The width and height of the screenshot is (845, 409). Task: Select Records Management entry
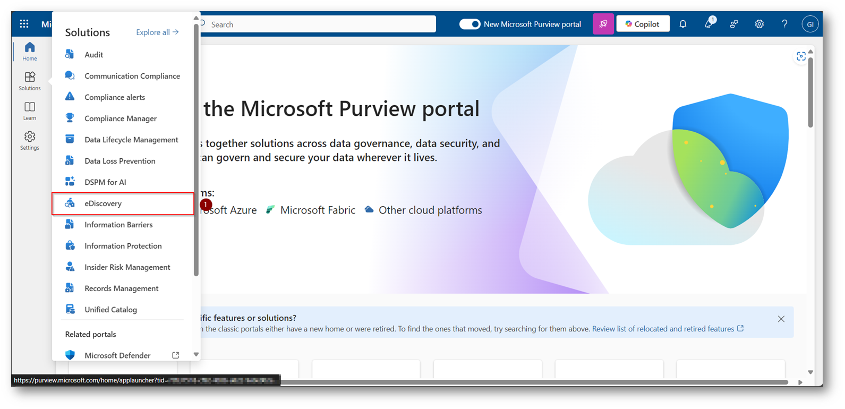coord(123,288)
